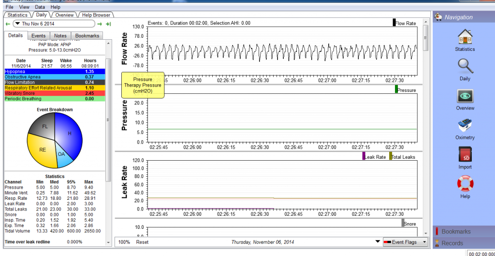Go to next day green arrow

[100, 24]
